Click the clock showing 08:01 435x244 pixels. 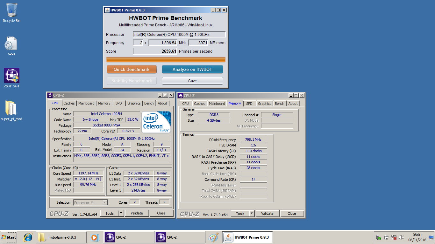[x=417, y=235]
